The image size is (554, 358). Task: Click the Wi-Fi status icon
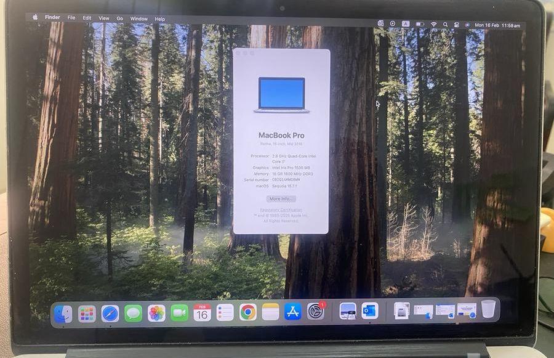433,24
